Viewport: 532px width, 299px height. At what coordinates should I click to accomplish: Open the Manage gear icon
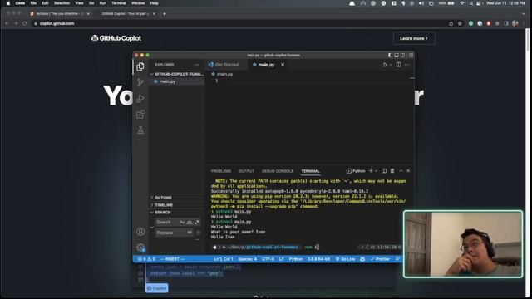[140, 248]
